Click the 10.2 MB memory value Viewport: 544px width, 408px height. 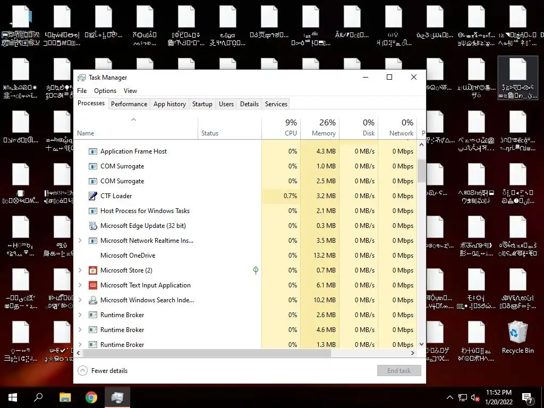click(x=325, y=300)
